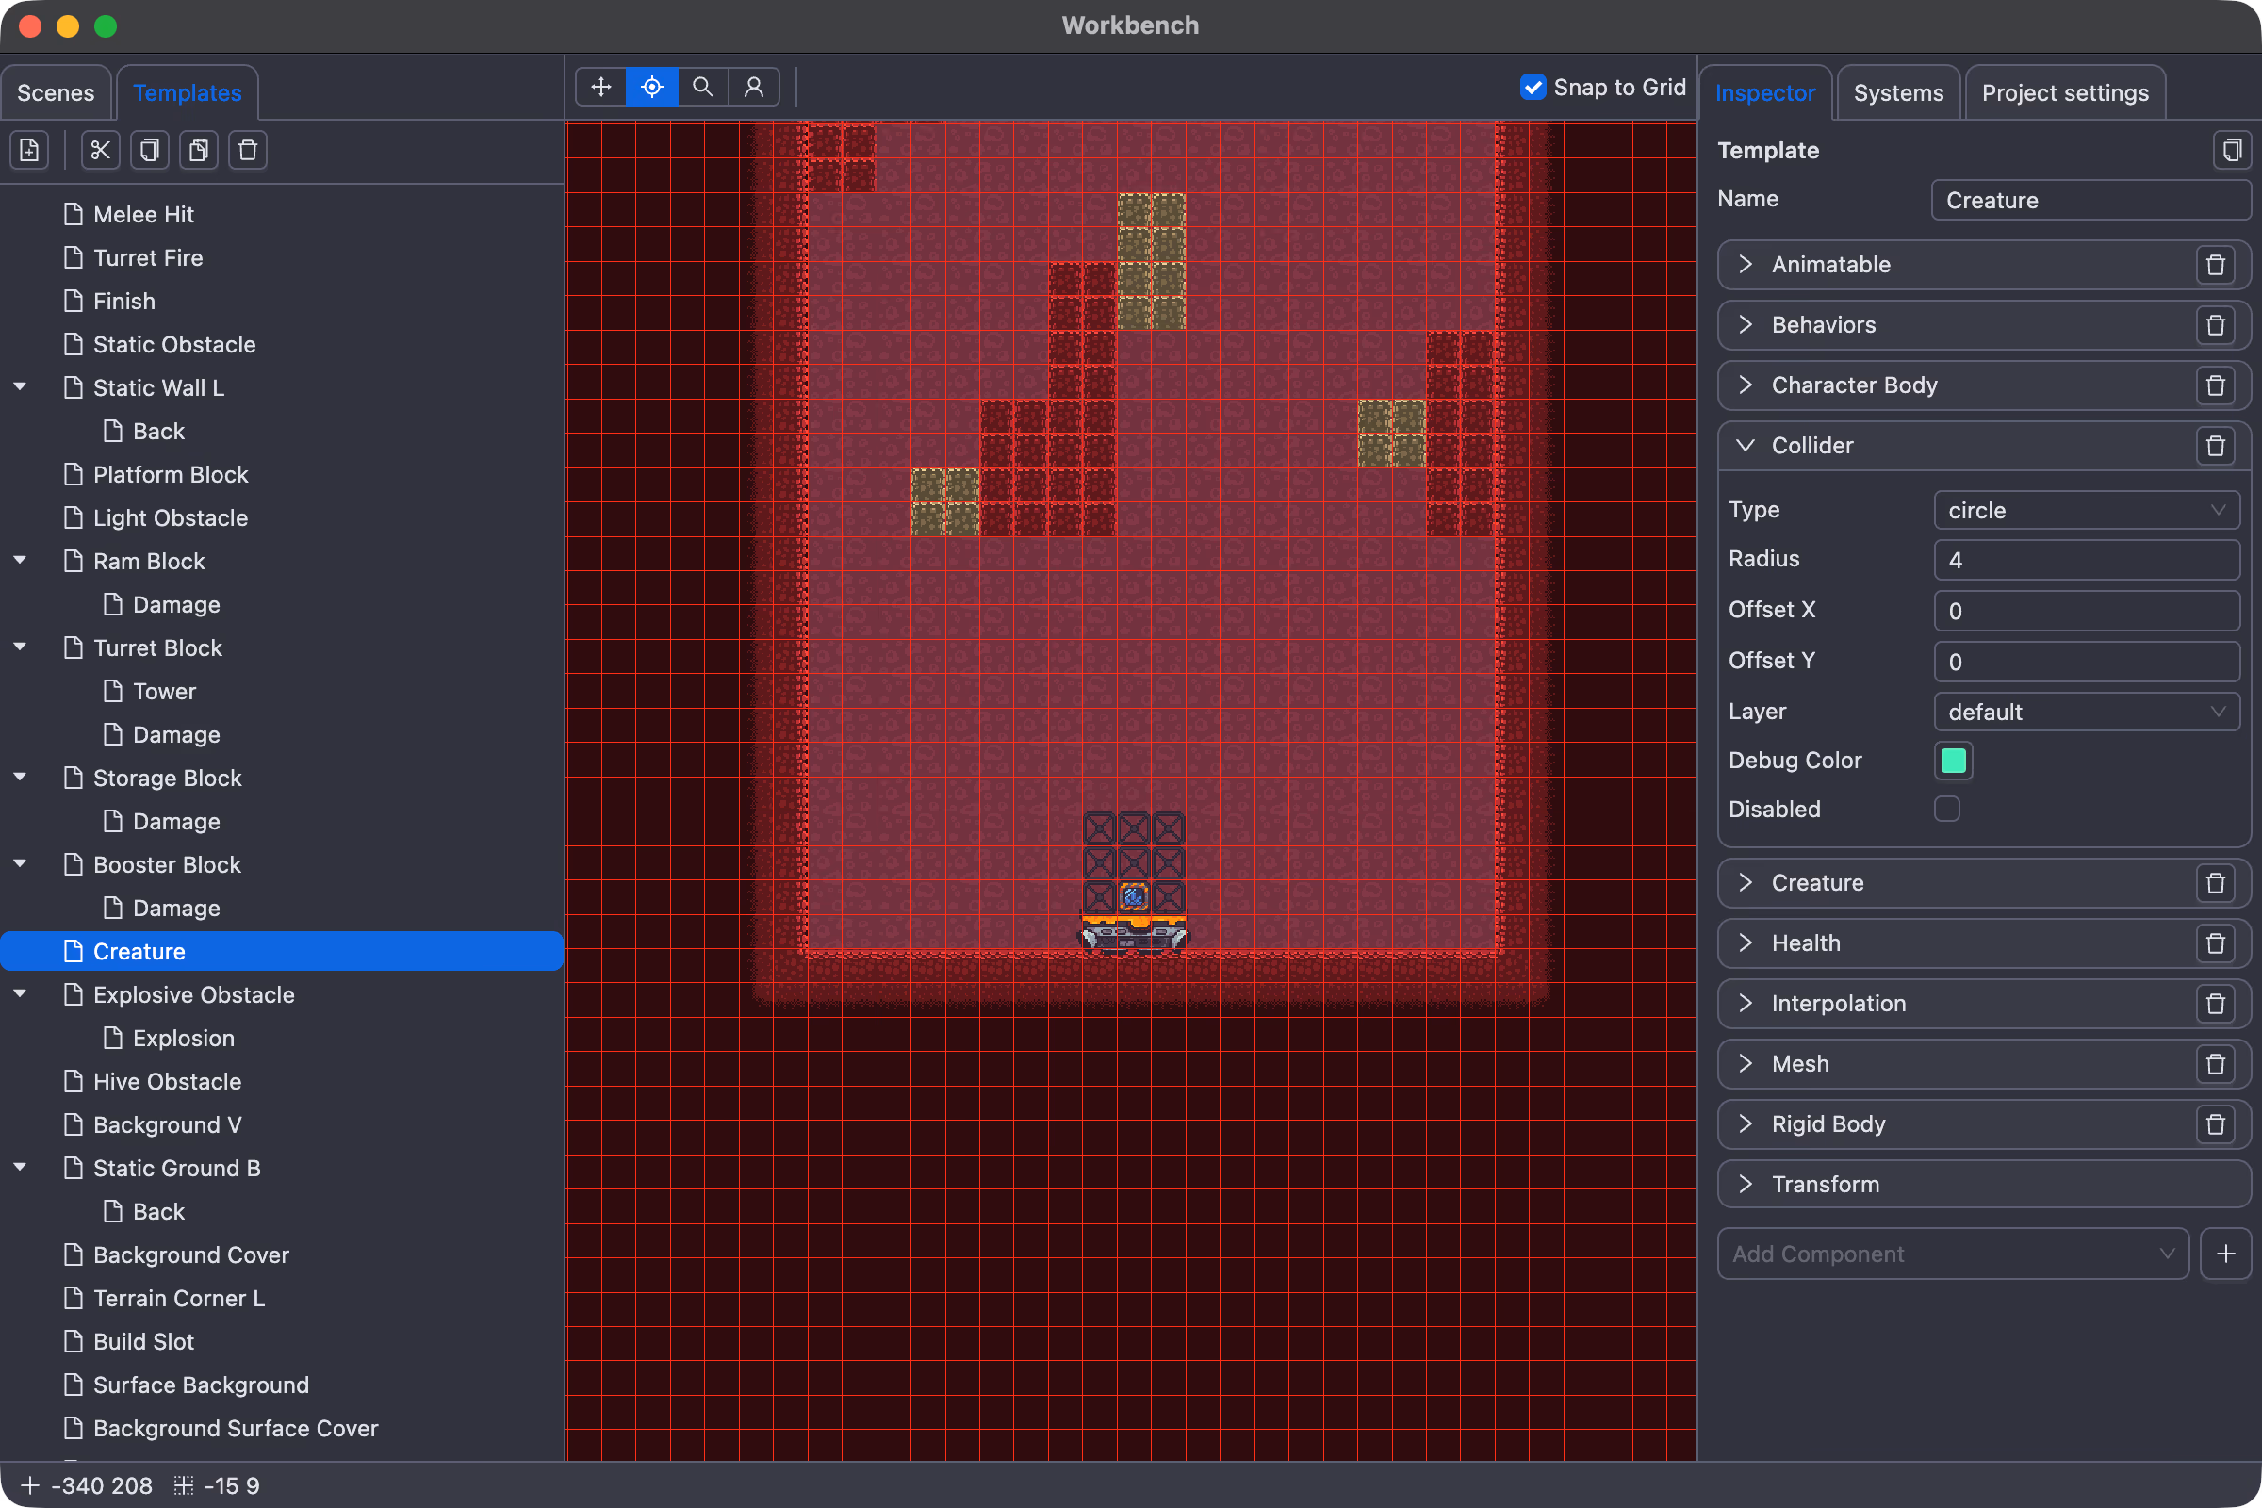The height and width of the screenshot is (1508, 2262).
Task: Click the paste clipboard icon
Action: (x=198, y=150)
